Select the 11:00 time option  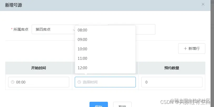click(x=82, y=58)
